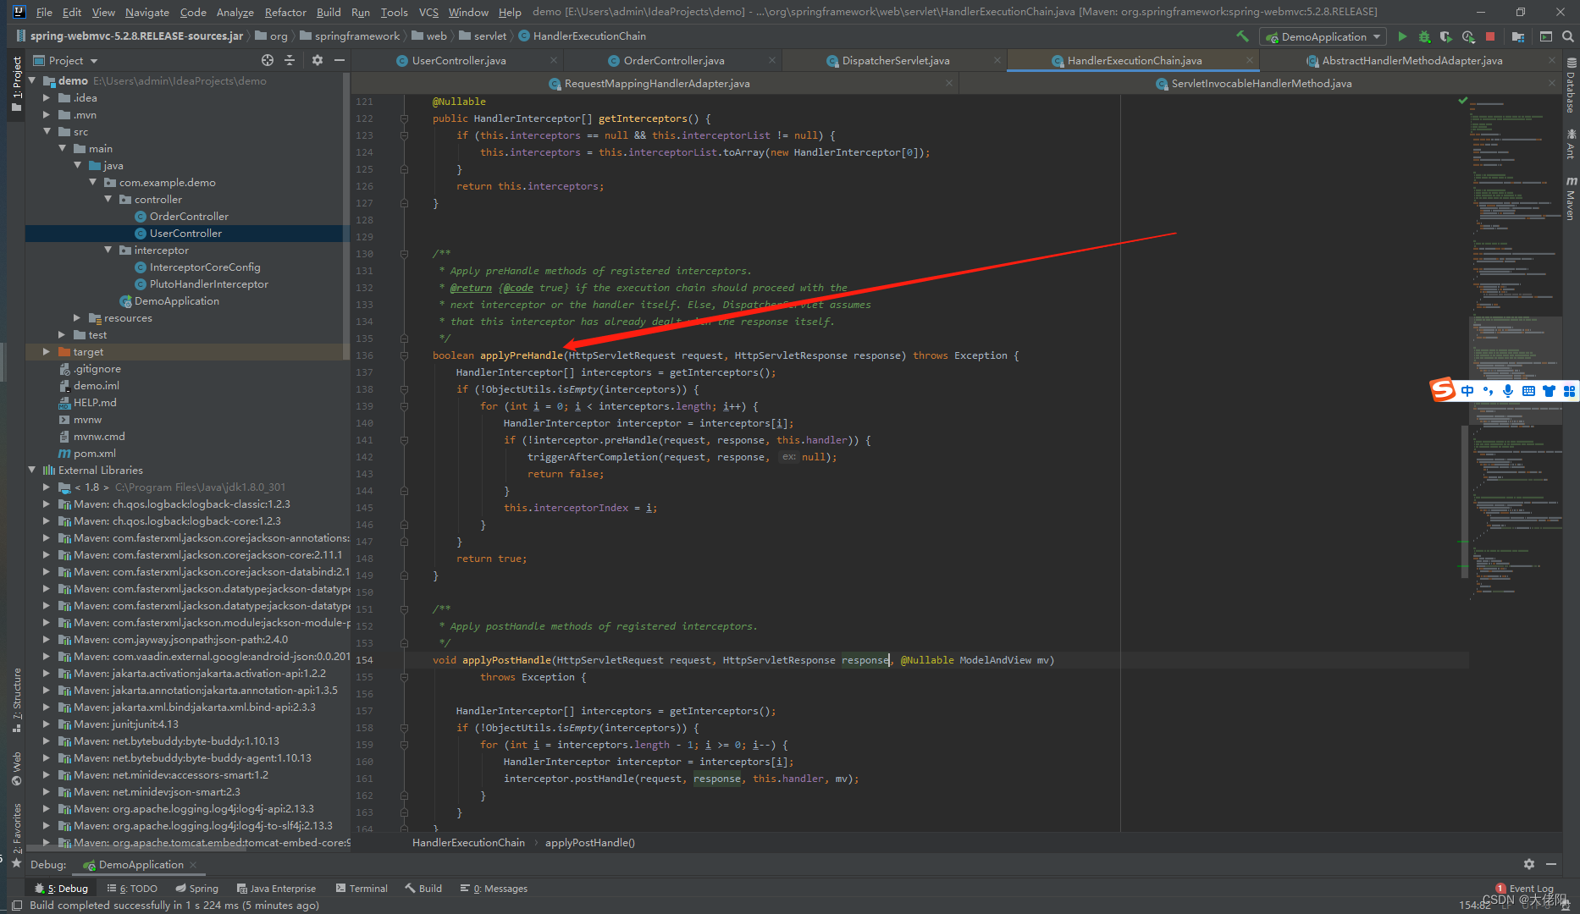
Task: Open the Event Log
Action: pos(1524,888)
